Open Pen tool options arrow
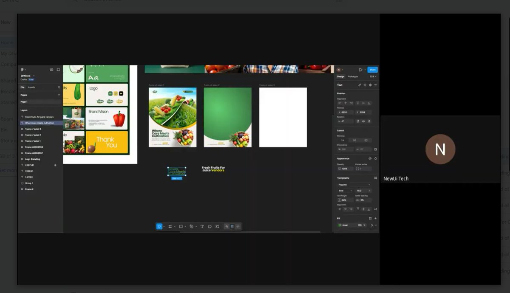Screen dimensions: 510x293 point(196,227)
